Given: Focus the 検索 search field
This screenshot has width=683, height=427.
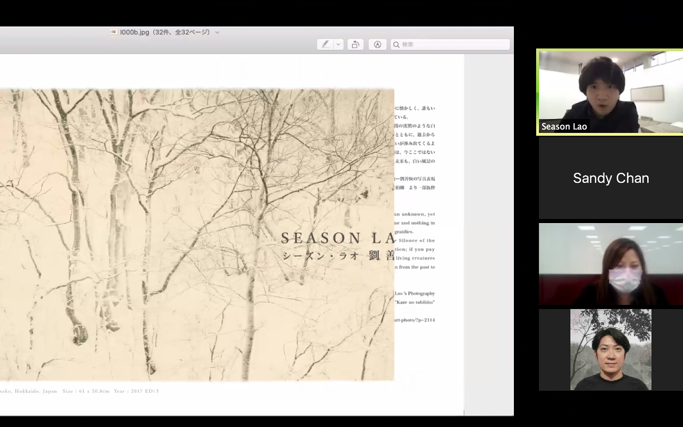Looking at the screenshot, I should [454, 45].
